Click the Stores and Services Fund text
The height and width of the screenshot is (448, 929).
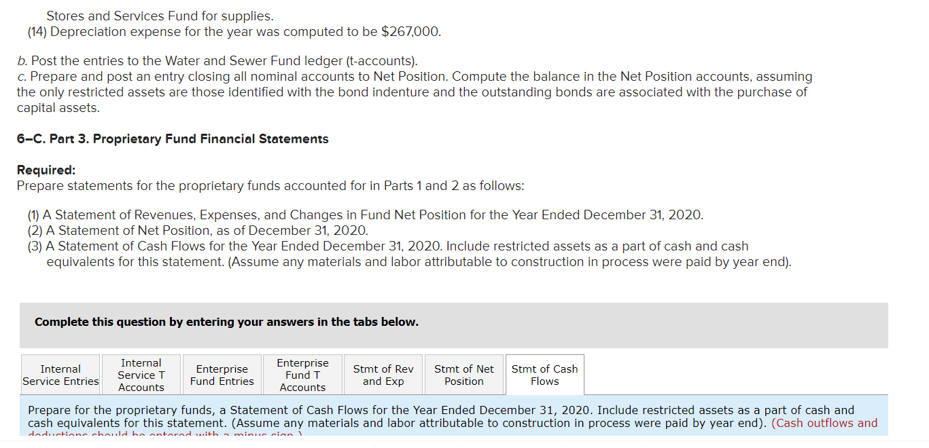(128, 15)
